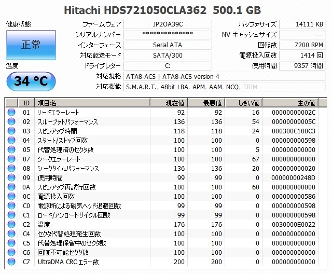Click raw value 0030000E0022

[x=294, y=224]
